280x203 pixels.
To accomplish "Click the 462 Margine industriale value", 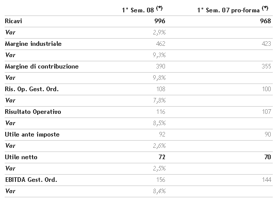I will click(160, 44).
